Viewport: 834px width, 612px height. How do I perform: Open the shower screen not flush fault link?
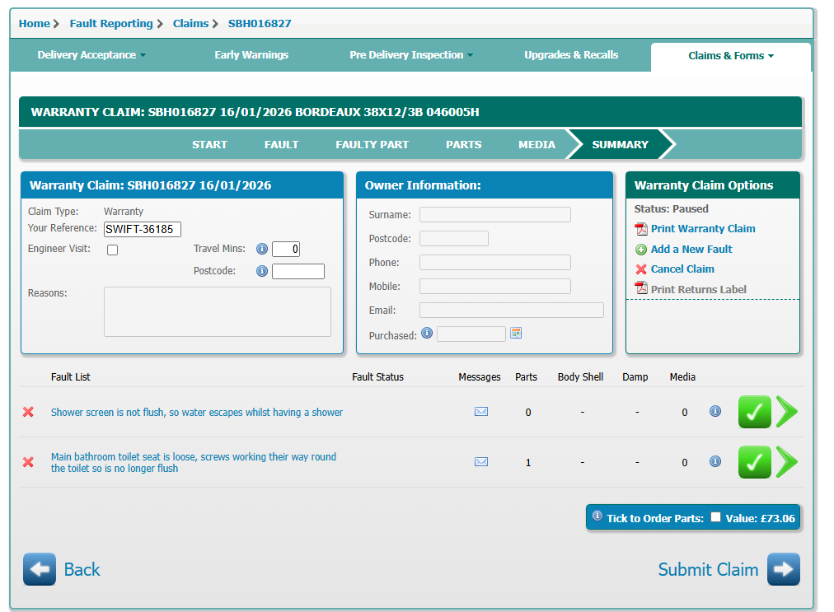coord(197,412)
